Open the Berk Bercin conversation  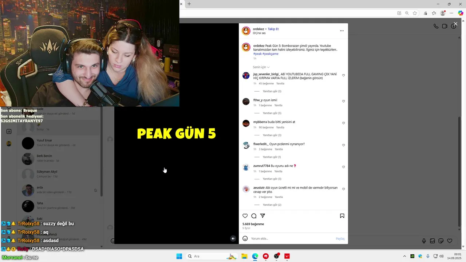coord(58,158)
